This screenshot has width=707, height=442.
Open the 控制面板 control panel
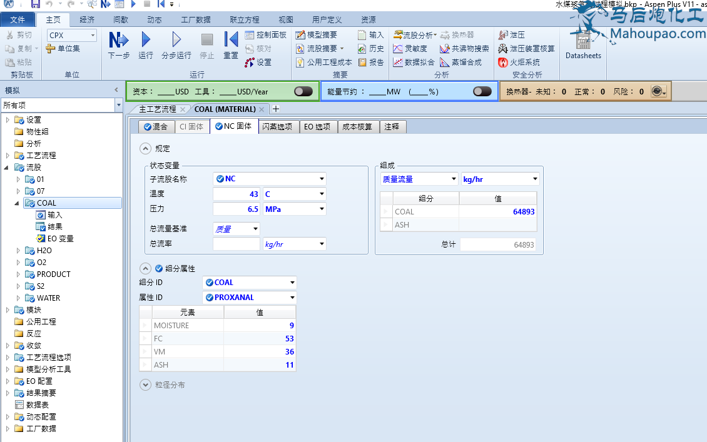click(x=265, y=34)
